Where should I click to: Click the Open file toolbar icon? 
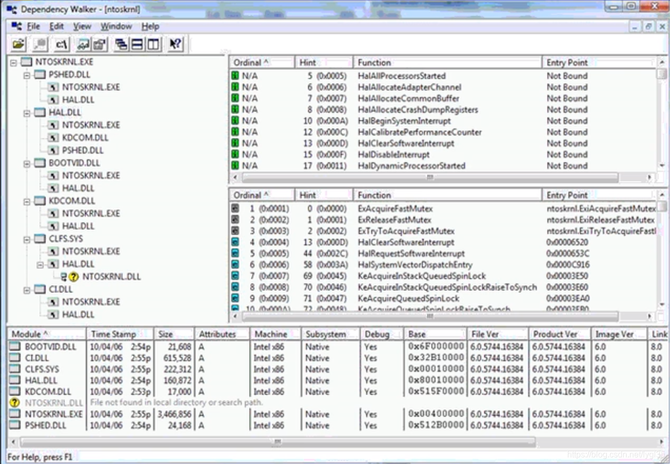pos(18,44)
